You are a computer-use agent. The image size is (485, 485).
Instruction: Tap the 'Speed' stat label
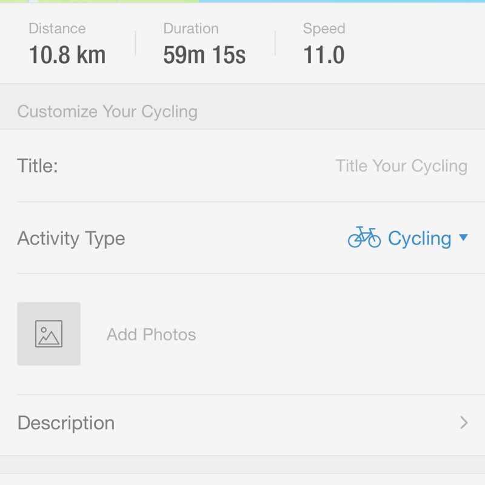click(x=324, y=28)
